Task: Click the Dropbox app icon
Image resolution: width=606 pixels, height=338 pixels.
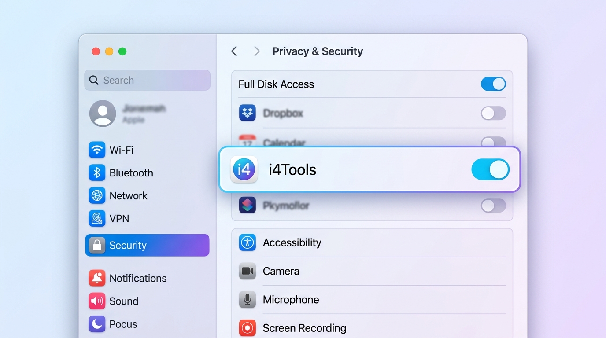Action: [x=248, y=113]
